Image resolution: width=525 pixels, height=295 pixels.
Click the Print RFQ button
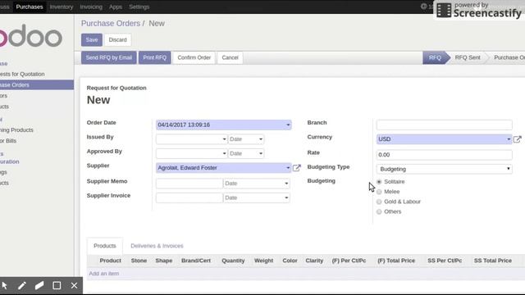click(155, 57)
